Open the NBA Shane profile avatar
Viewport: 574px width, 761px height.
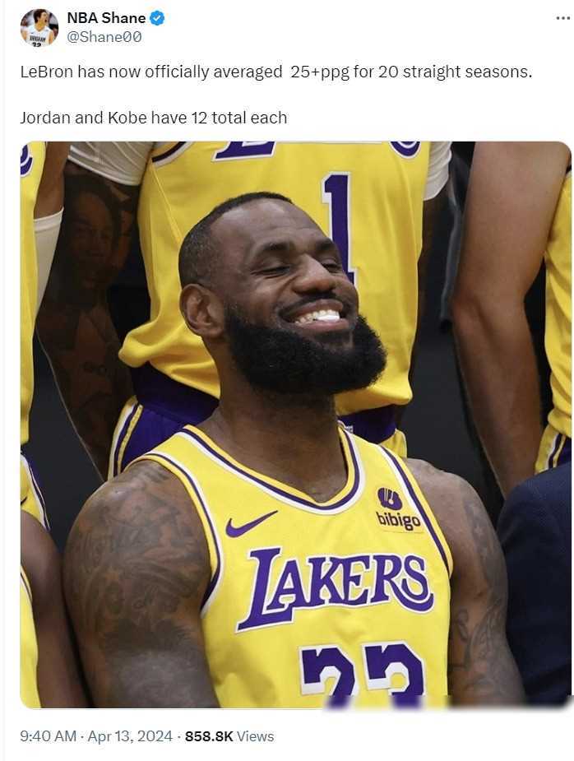39,27
